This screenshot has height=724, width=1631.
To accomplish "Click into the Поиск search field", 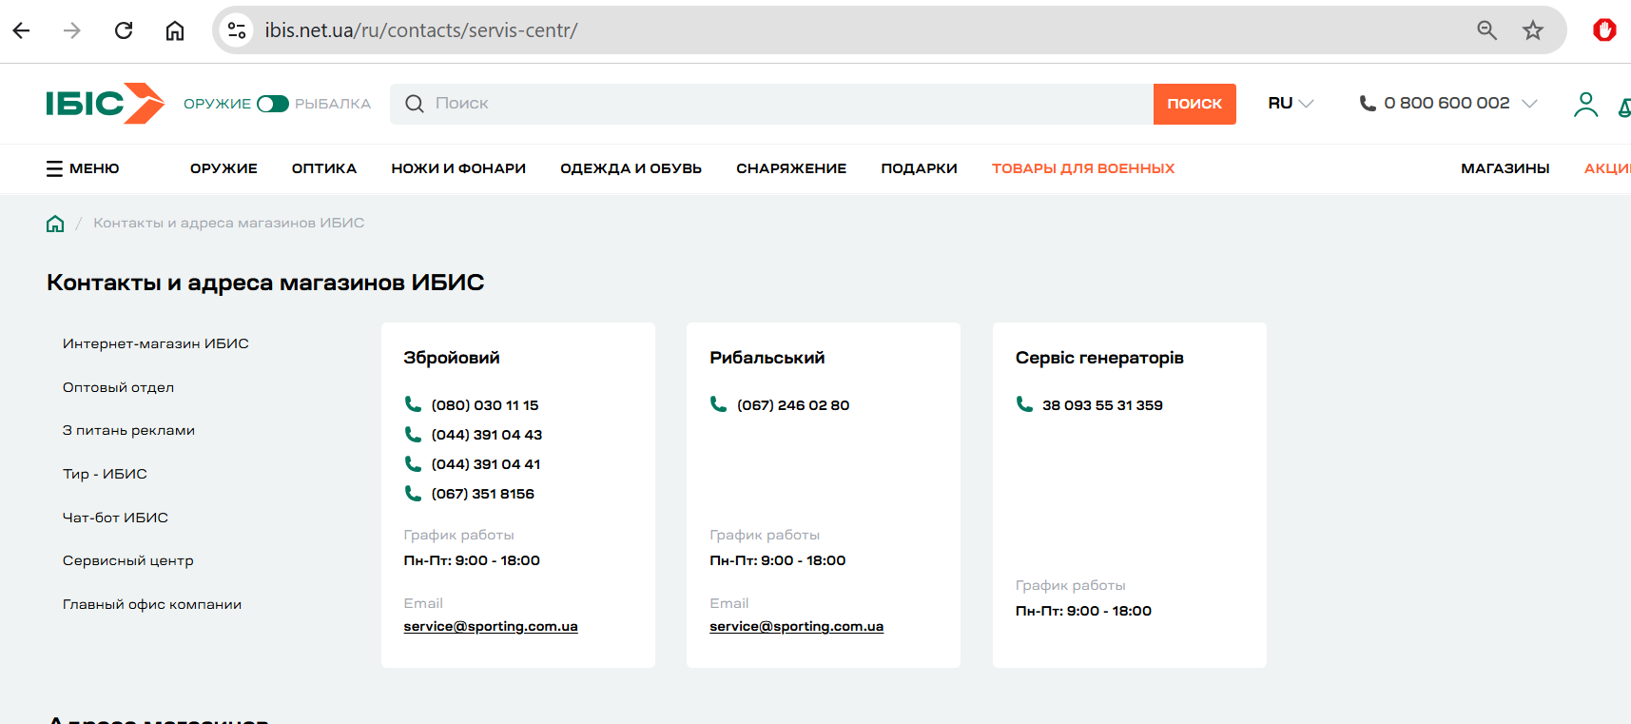I will 771,104.
